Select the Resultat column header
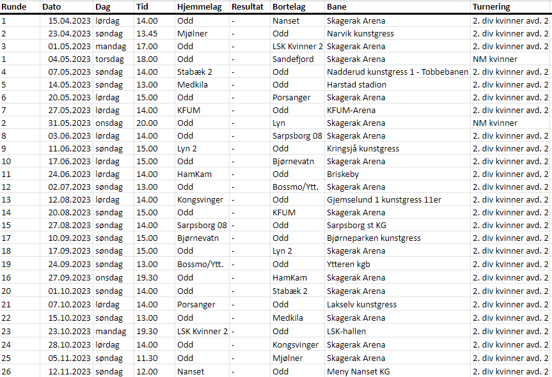This screenshot has height=377, width=552. pos(248,7)
